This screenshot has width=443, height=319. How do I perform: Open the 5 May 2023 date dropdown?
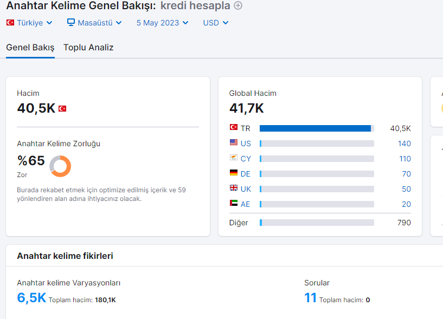tap(163, 23)
